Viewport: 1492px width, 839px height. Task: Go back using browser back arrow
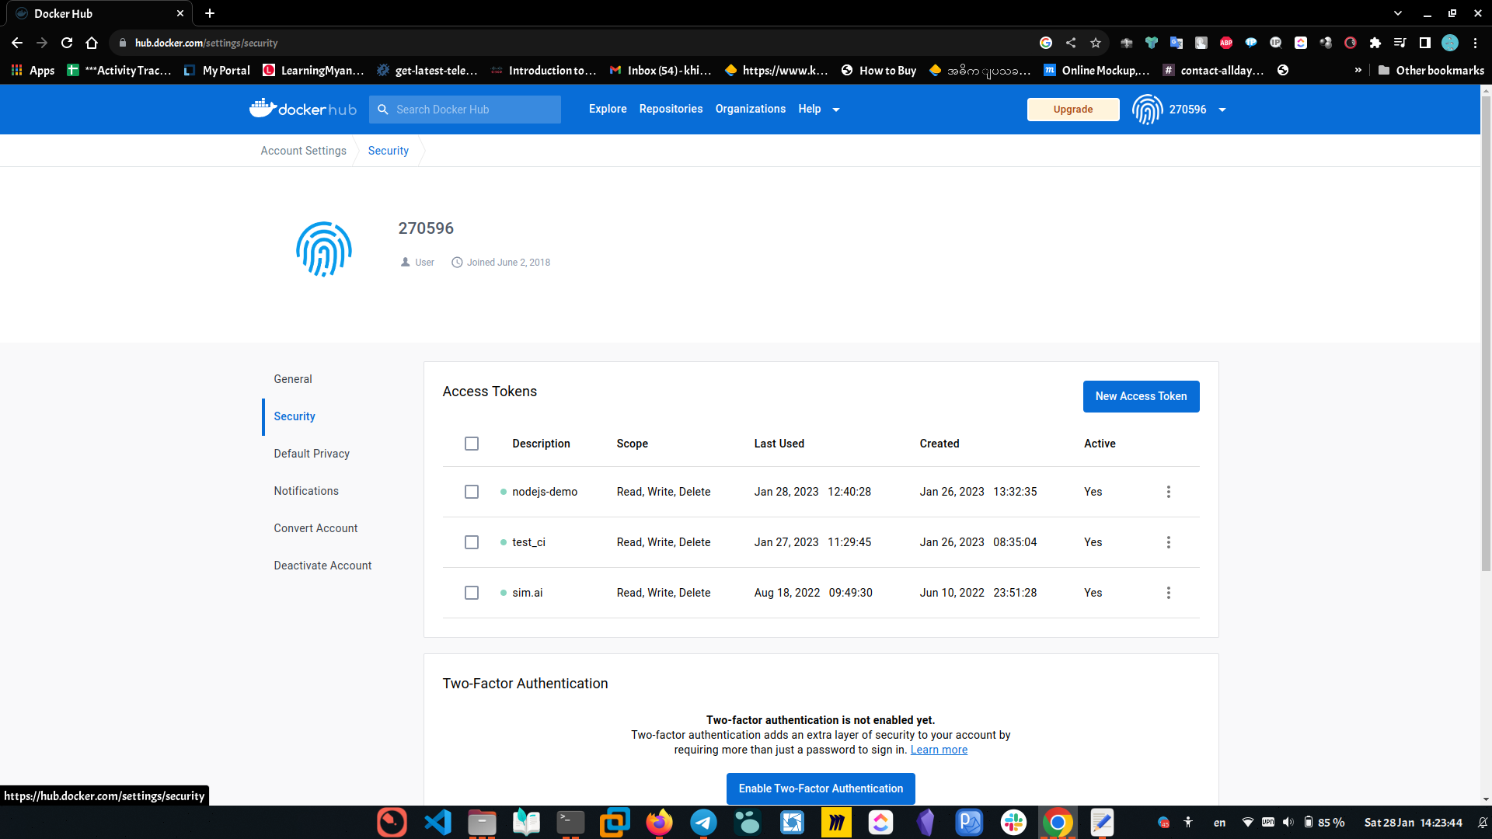(x=17, y=43)
